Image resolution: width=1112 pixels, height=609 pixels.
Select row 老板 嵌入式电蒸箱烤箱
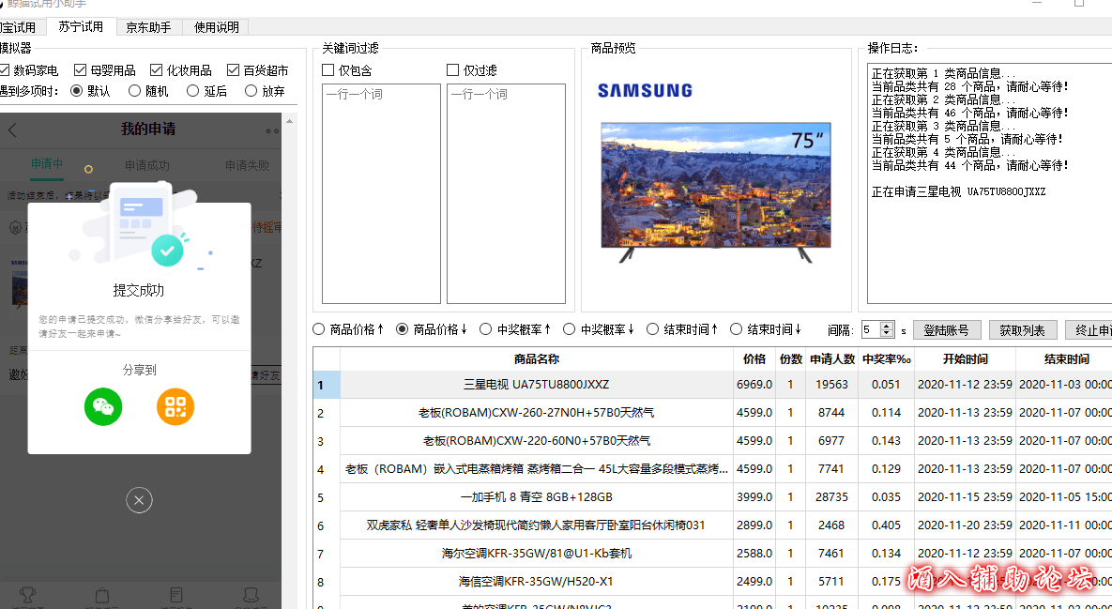coord(537,469)
